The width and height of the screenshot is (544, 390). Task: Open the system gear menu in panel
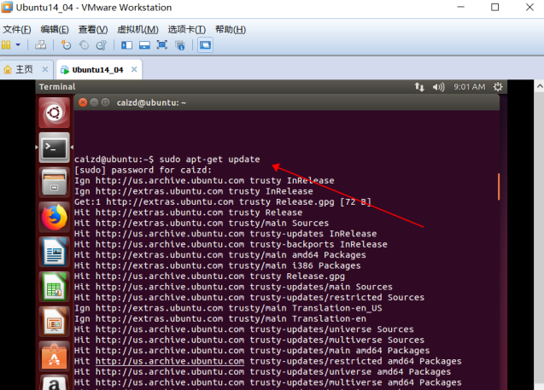498,87
